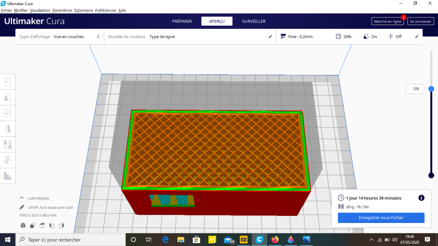
Task: Open File Explorer from the taskbar
Action: (x=181, y=239)
